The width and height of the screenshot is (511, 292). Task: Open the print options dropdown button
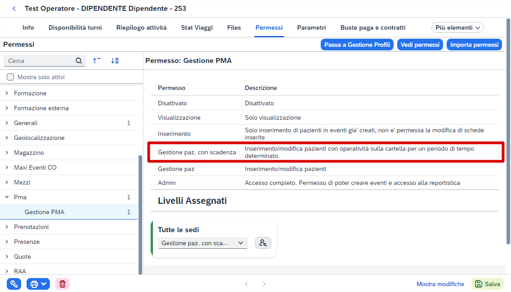pyautogui.click(x=38, y=284)
